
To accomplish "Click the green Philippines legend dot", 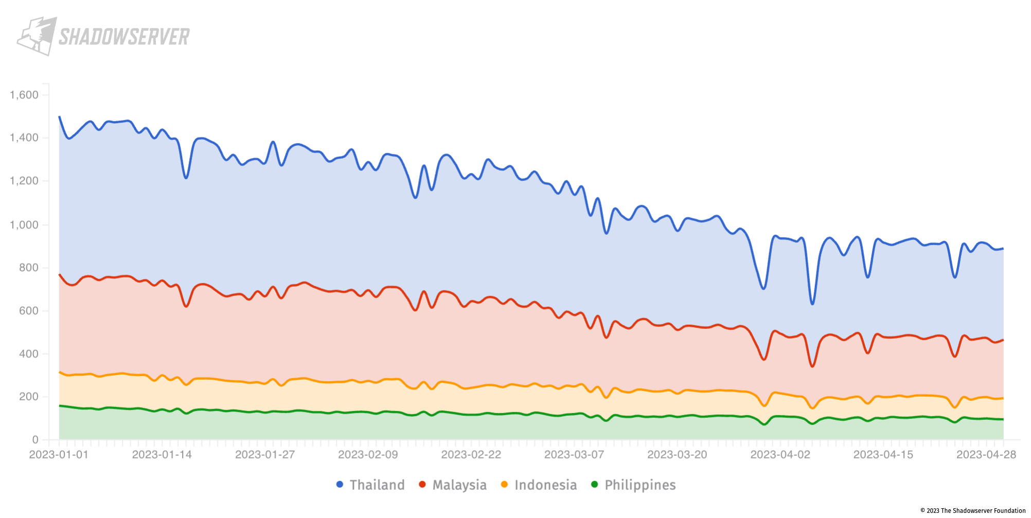I will (594, 485).
